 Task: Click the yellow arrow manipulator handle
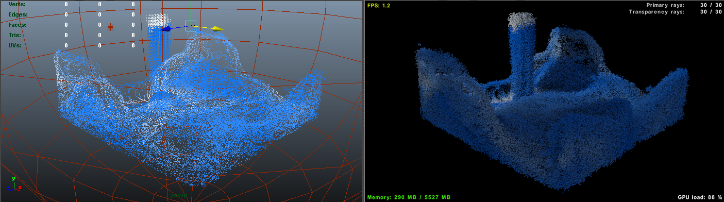tap(218, 29)
